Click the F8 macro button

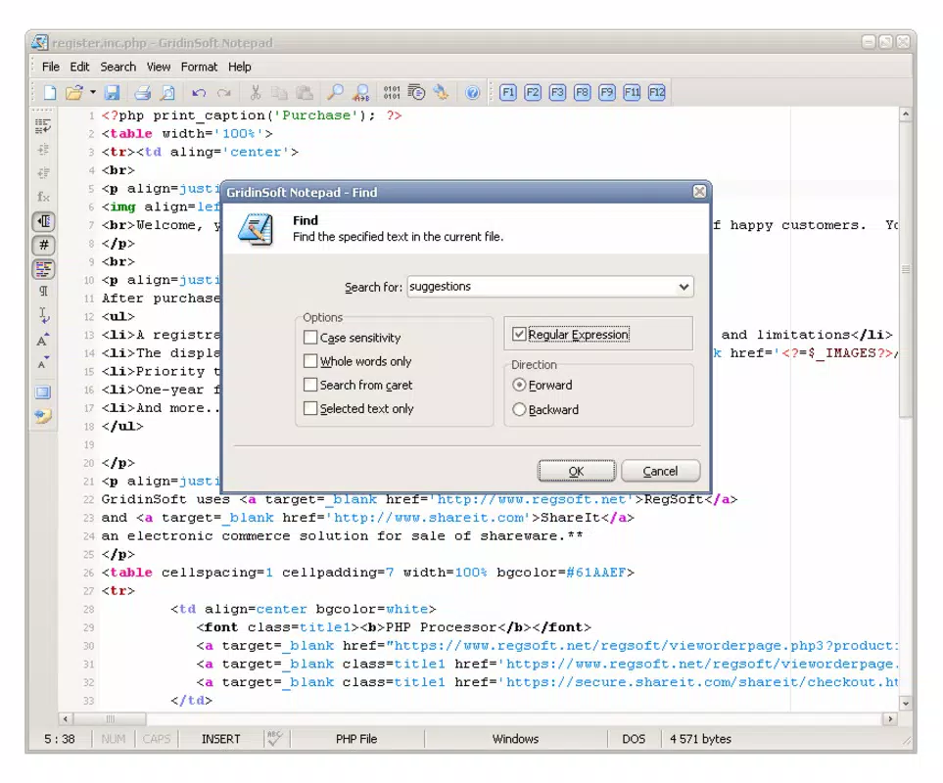(x=583, y=93)
